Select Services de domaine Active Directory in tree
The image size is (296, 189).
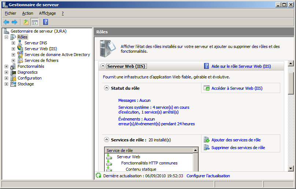57,55
